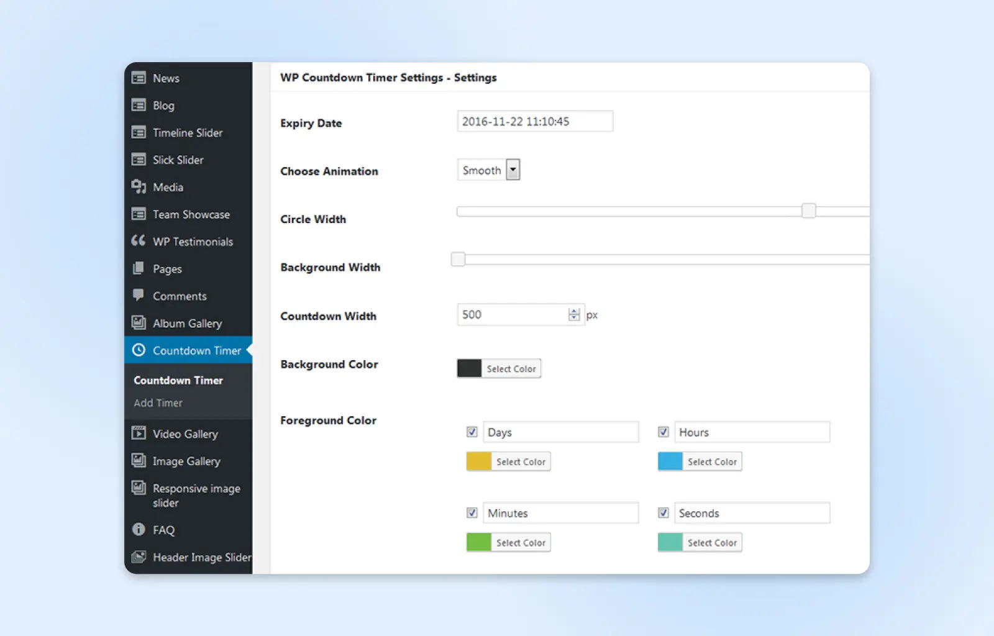Click the Media icon in the sidebar
The height and width of the screenshot is (636, 994).
[139, 187]
